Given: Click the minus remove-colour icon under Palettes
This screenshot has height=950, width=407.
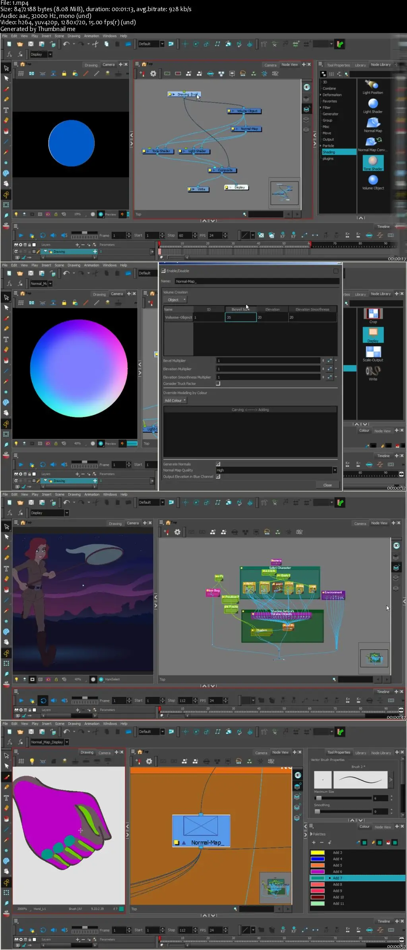Looking at the screenshot, I should [x=321, y=843].
